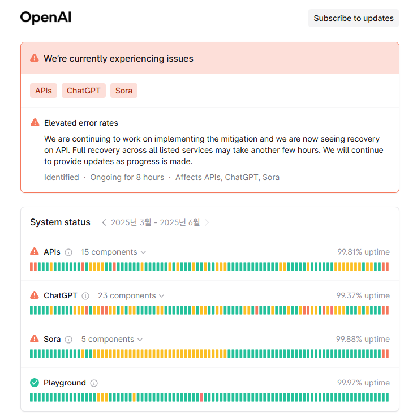Image resolution: width=417 pixels, height=420 pixels.
Task: Select the ChatGPT affected-service tag
Action: [84, 91]
